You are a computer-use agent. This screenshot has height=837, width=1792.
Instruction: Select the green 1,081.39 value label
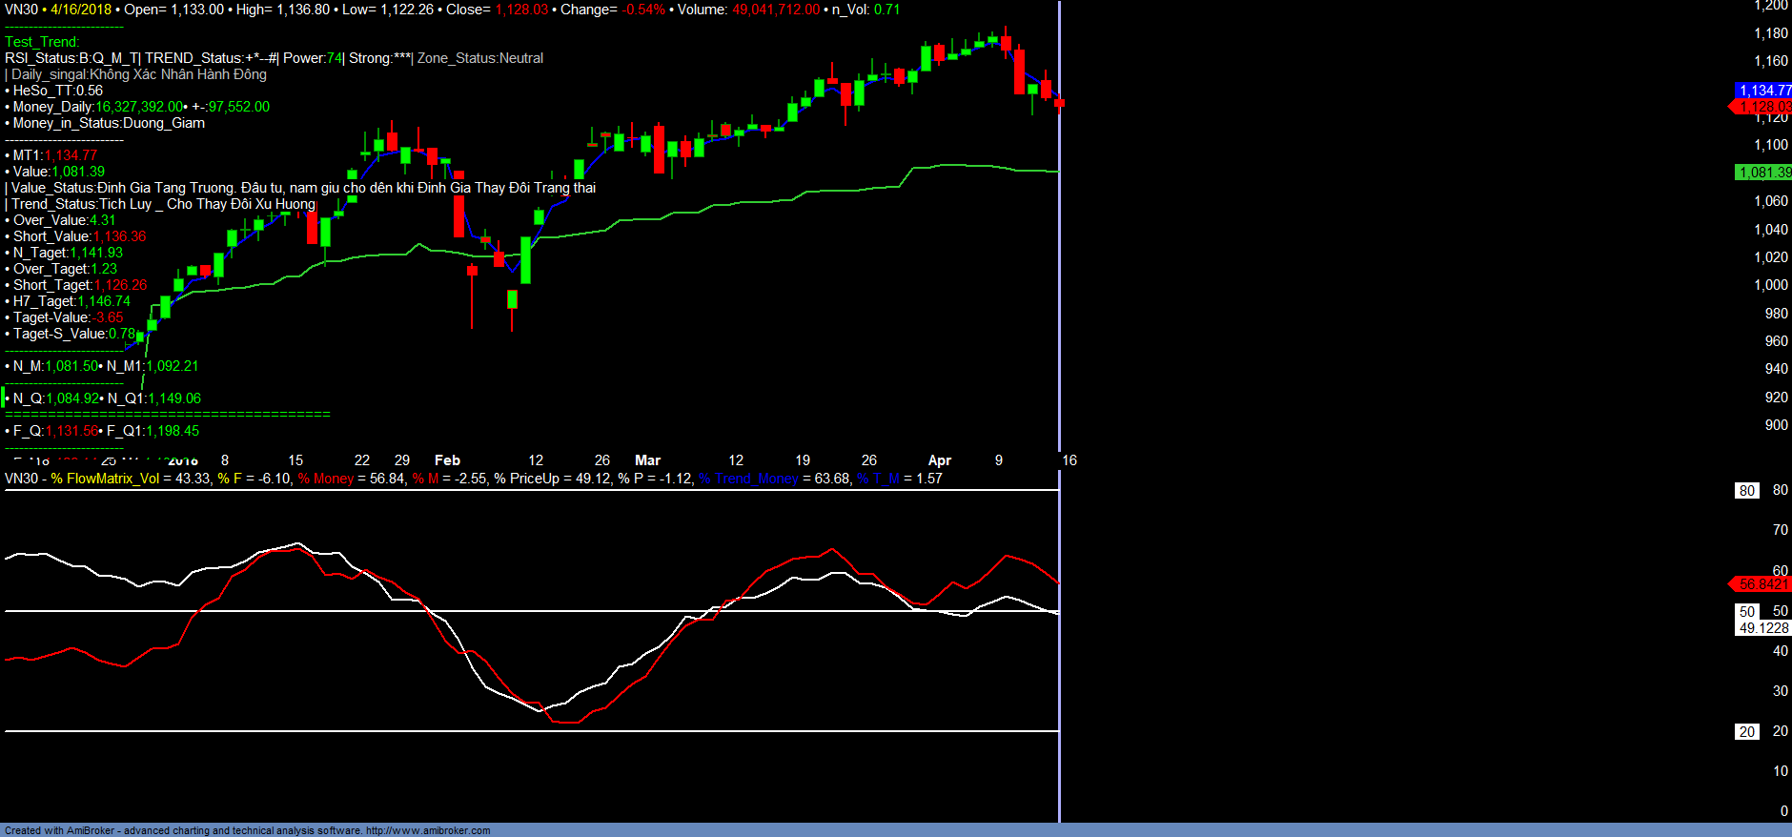coord(1763,173)
